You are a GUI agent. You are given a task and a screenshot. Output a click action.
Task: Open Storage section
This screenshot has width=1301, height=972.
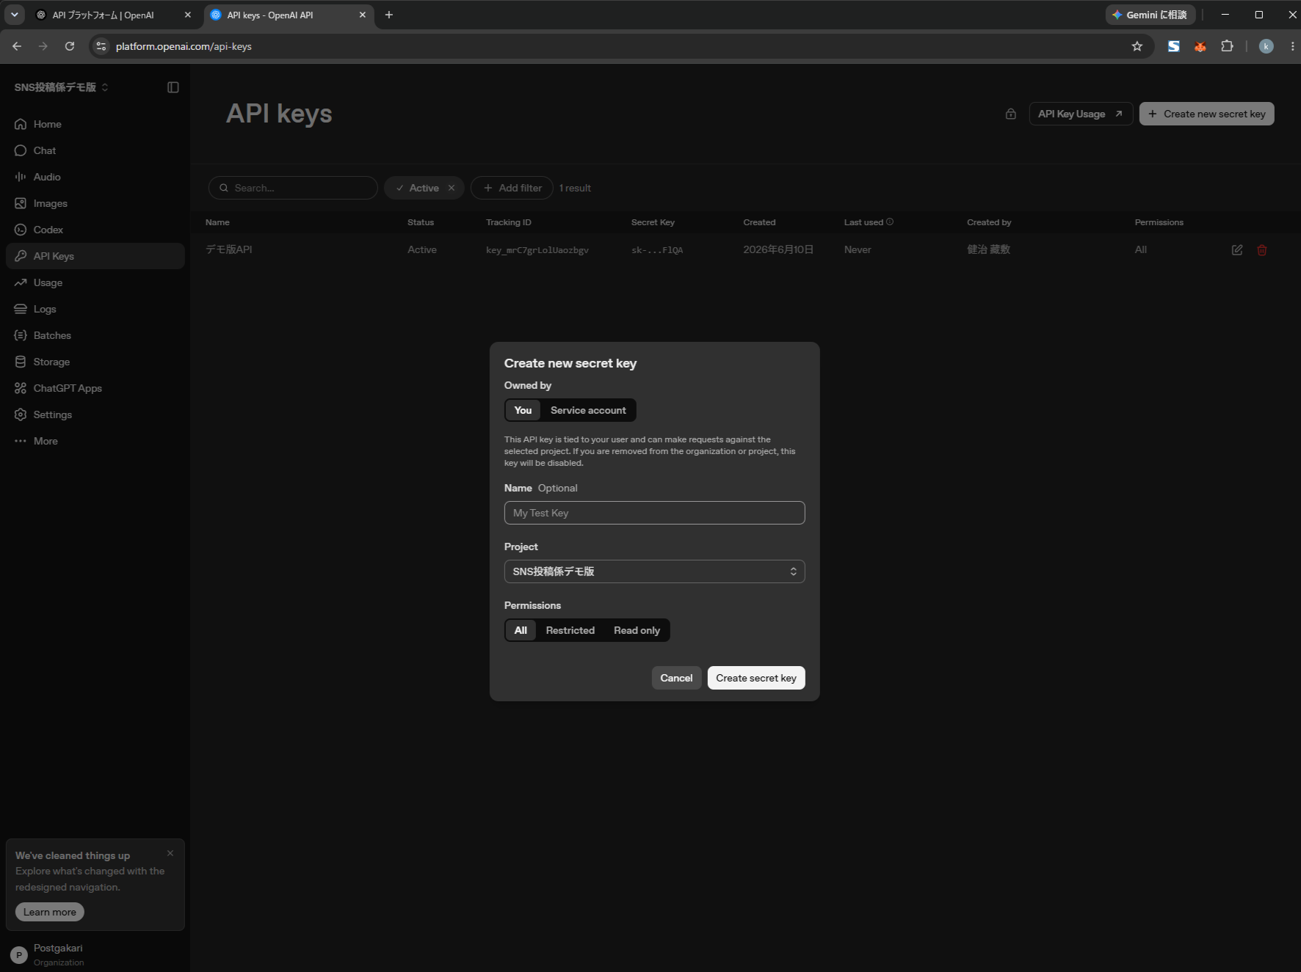click(x=95, y=362)
